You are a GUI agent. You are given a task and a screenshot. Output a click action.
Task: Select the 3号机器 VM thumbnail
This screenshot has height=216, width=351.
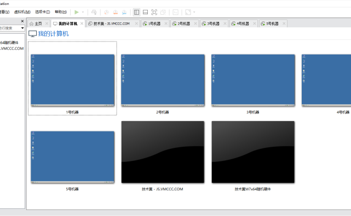[253, 80]
